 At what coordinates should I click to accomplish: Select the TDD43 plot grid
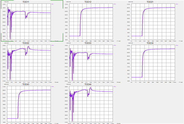29,104
